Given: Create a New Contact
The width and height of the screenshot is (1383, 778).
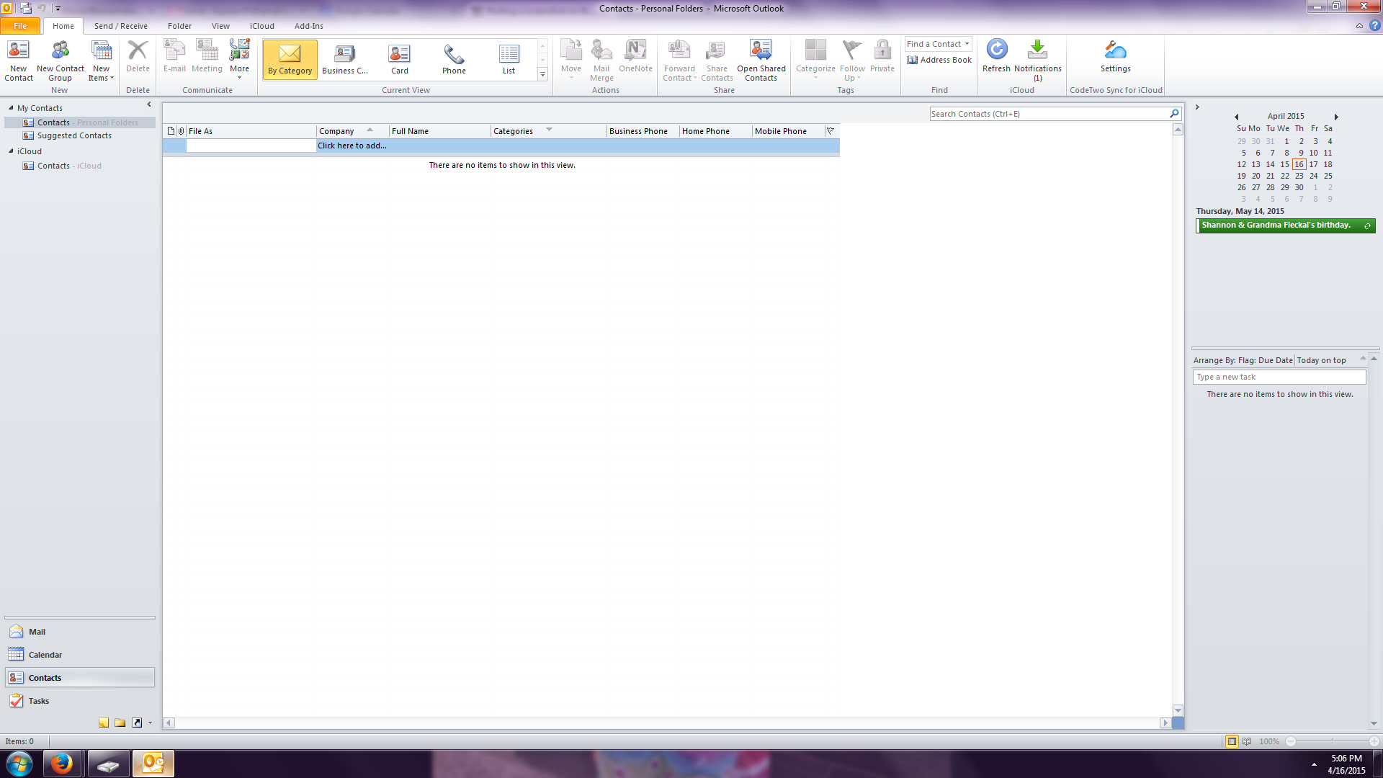Looking at the screenshot, I should coord(19,61).
